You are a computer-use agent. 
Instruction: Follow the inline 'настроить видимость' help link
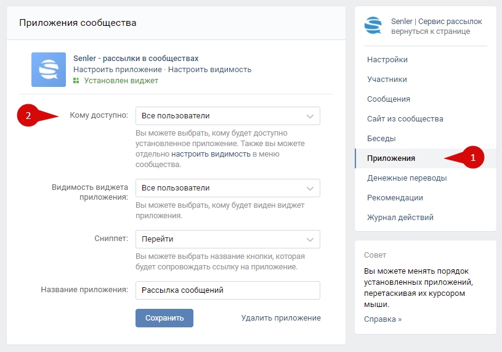point(210,154)
